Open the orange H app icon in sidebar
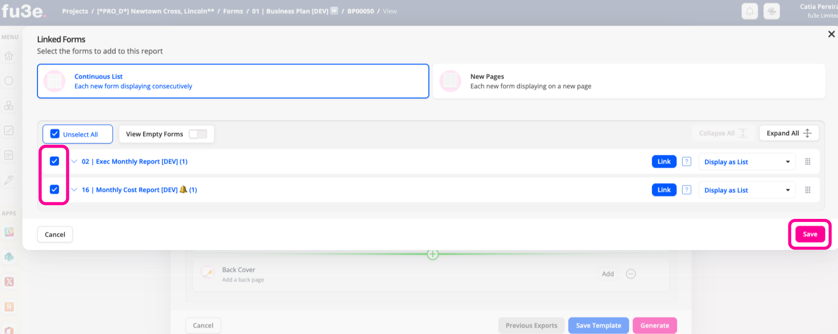The height and width of the screenshot is (334, 838). (x=9, y=307)
